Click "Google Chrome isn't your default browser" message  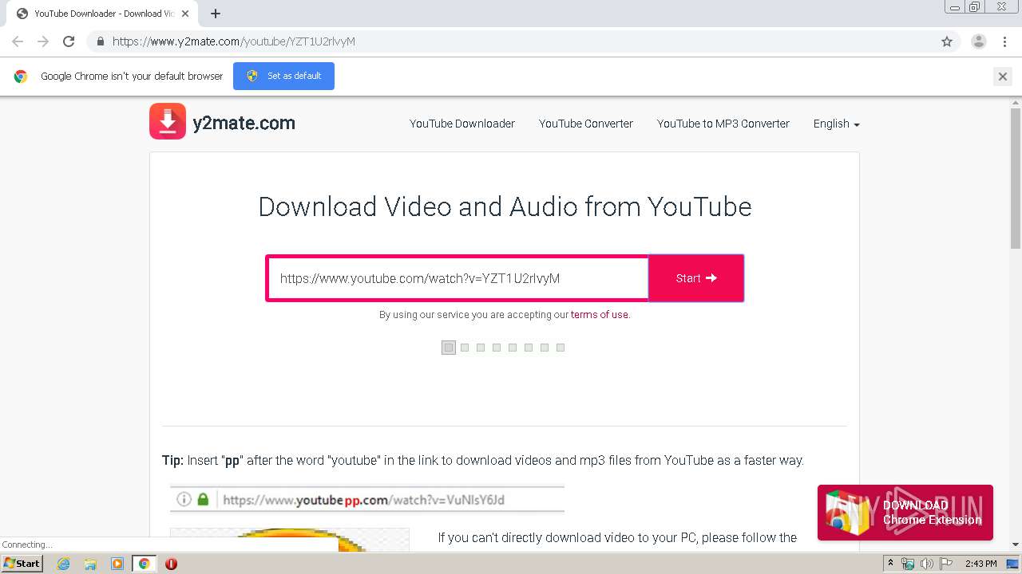(x=132, y=77)
